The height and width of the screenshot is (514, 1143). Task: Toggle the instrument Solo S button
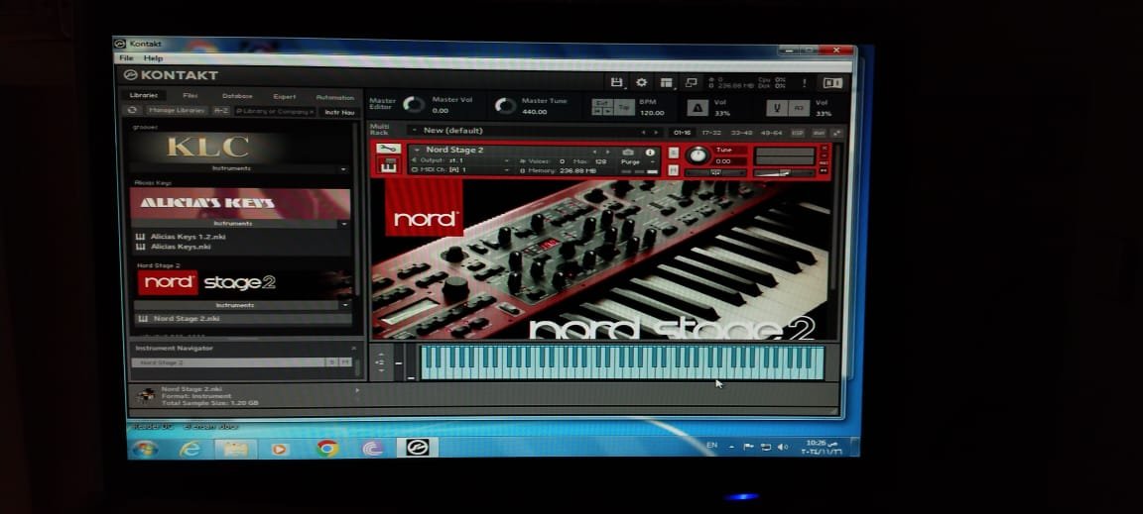673,153
